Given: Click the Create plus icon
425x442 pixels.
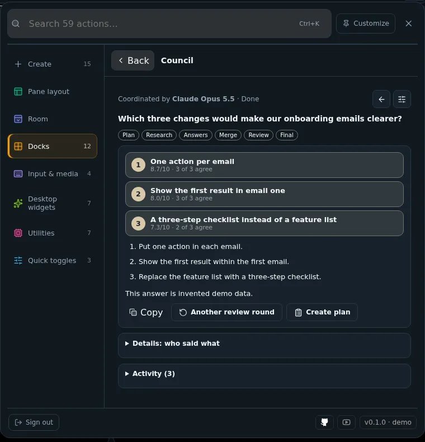Looking at the screenshot, I should 18,64.
